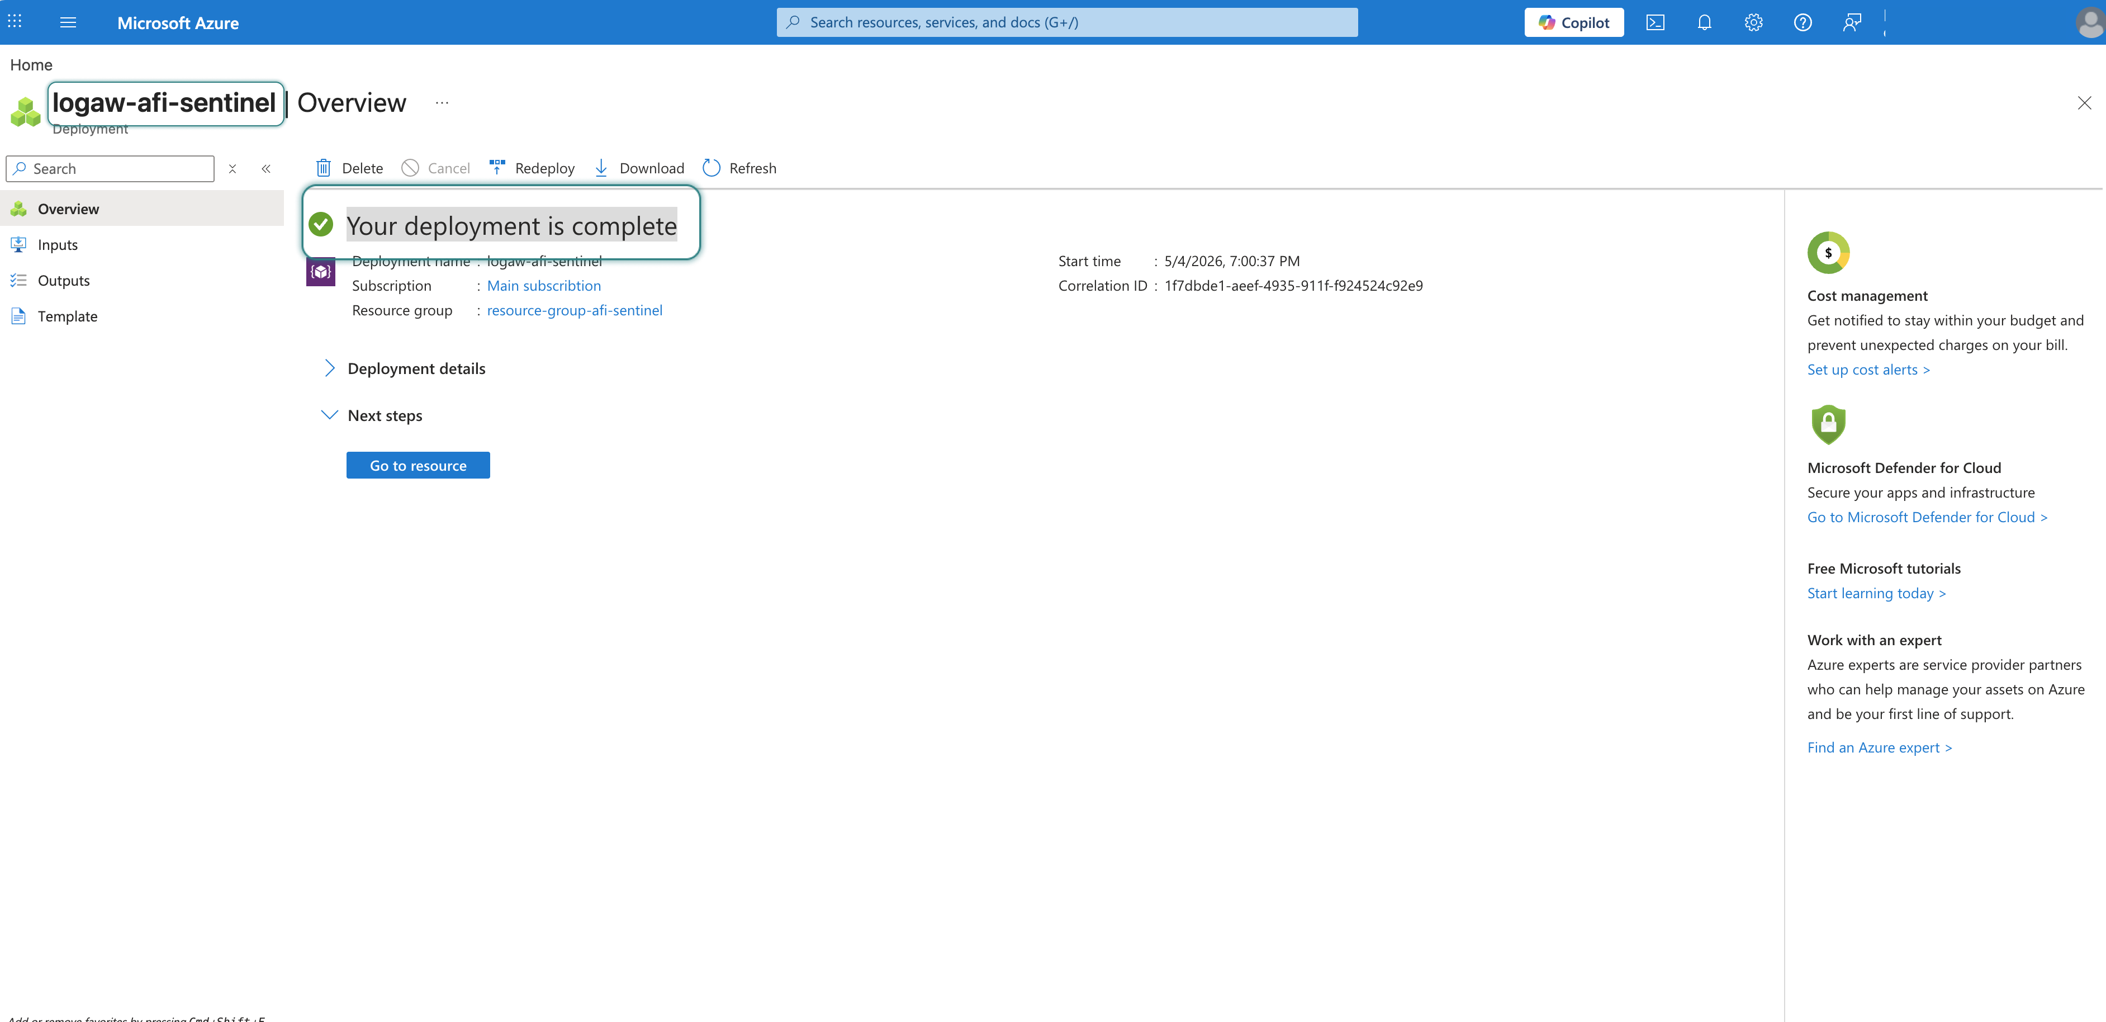
Task: Close the deployment blade
Action: click(x=2084, y=103)
